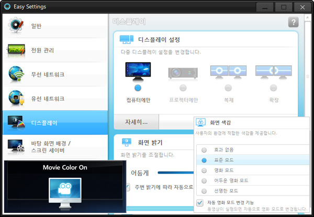Click the computer-only monitor image
Viewport: 314px width, 217px height.
coord(138,71)
